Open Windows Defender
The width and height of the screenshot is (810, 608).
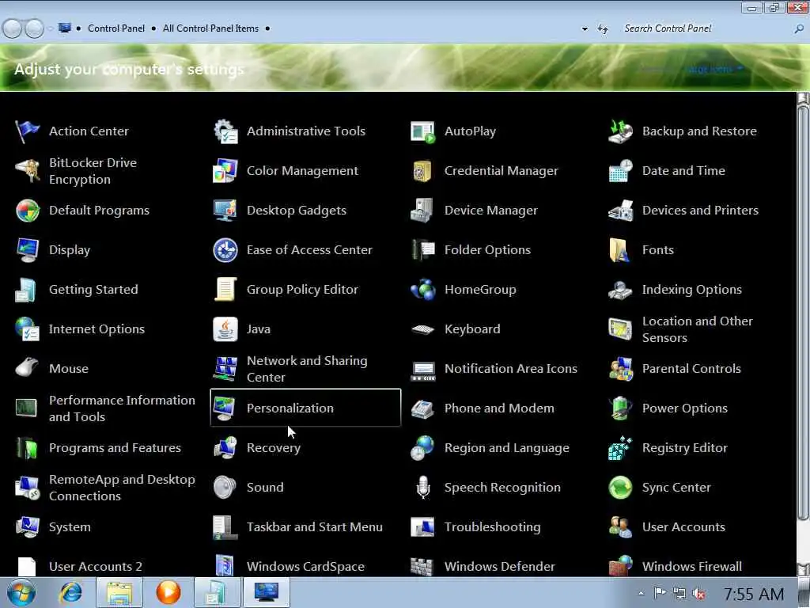483,566
